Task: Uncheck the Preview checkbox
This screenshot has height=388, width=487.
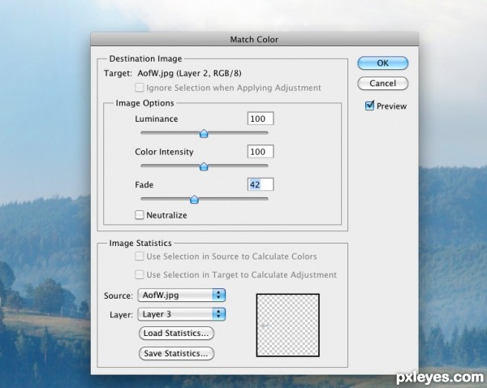Action: pyautogui.click(x=369, y=106)
